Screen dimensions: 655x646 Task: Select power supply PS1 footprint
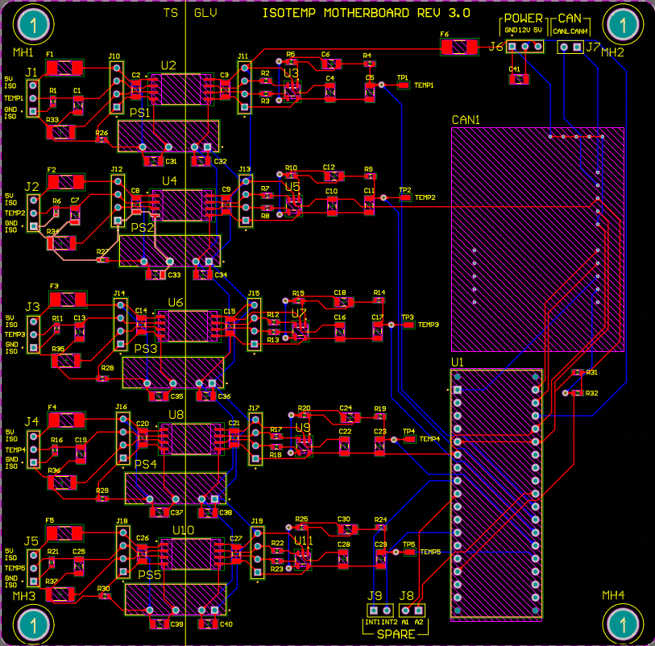point(168,137)
